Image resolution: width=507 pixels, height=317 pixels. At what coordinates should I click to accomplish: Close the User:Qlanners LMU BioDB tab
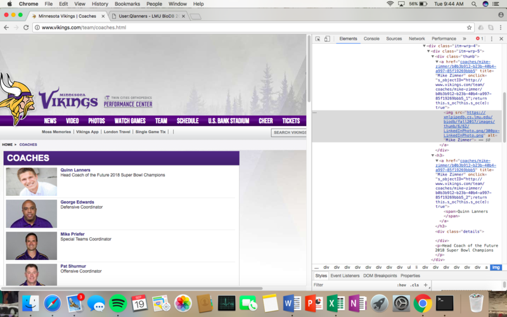pyautogui.click(x=183, y=16)
